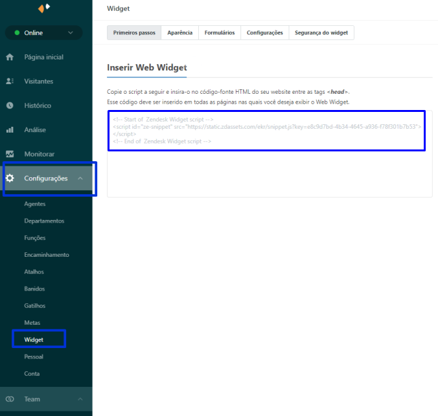Click the Monitorar graph icon
This screenshot has height=416, width=438.
pos(10,154)
